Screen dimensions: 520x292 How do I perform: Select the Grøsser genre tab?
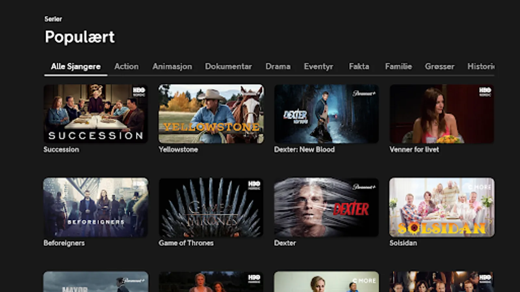440,67
